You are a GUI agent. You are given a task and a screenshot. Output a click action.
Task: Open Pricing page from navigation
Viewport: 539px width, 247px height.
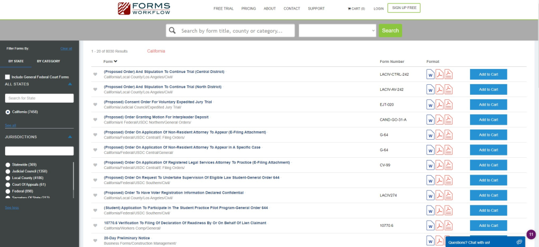[x=249, y=8]
